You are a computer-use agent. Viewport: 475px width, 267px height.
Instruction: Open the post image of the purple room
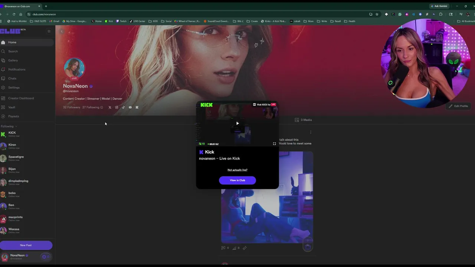click(x=267, y=216)
